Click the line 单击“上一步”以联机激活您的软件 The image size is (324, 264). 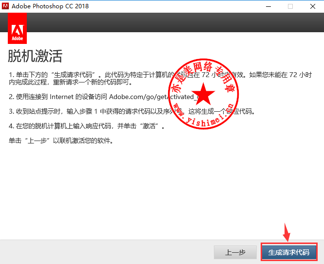[x=61, y=141]
